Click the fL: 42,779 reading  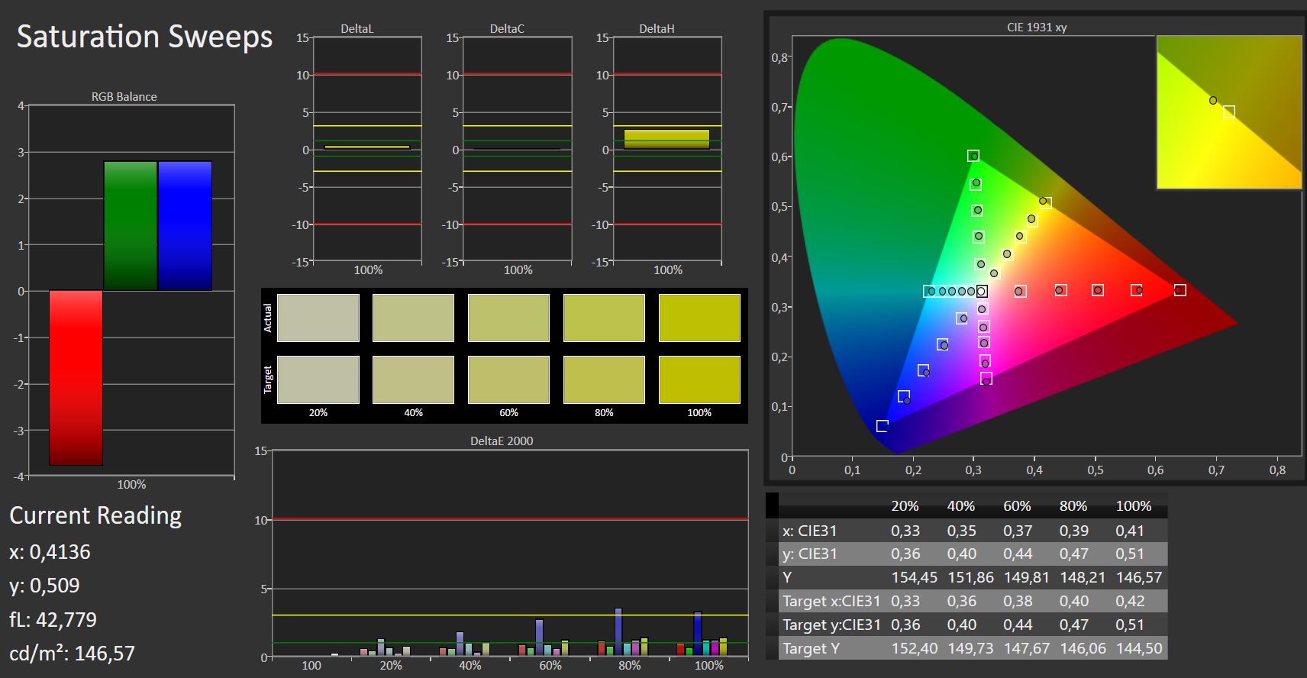53,619
